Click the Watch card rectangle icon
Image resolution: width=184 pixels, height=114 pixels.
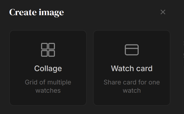pos(132,50)
